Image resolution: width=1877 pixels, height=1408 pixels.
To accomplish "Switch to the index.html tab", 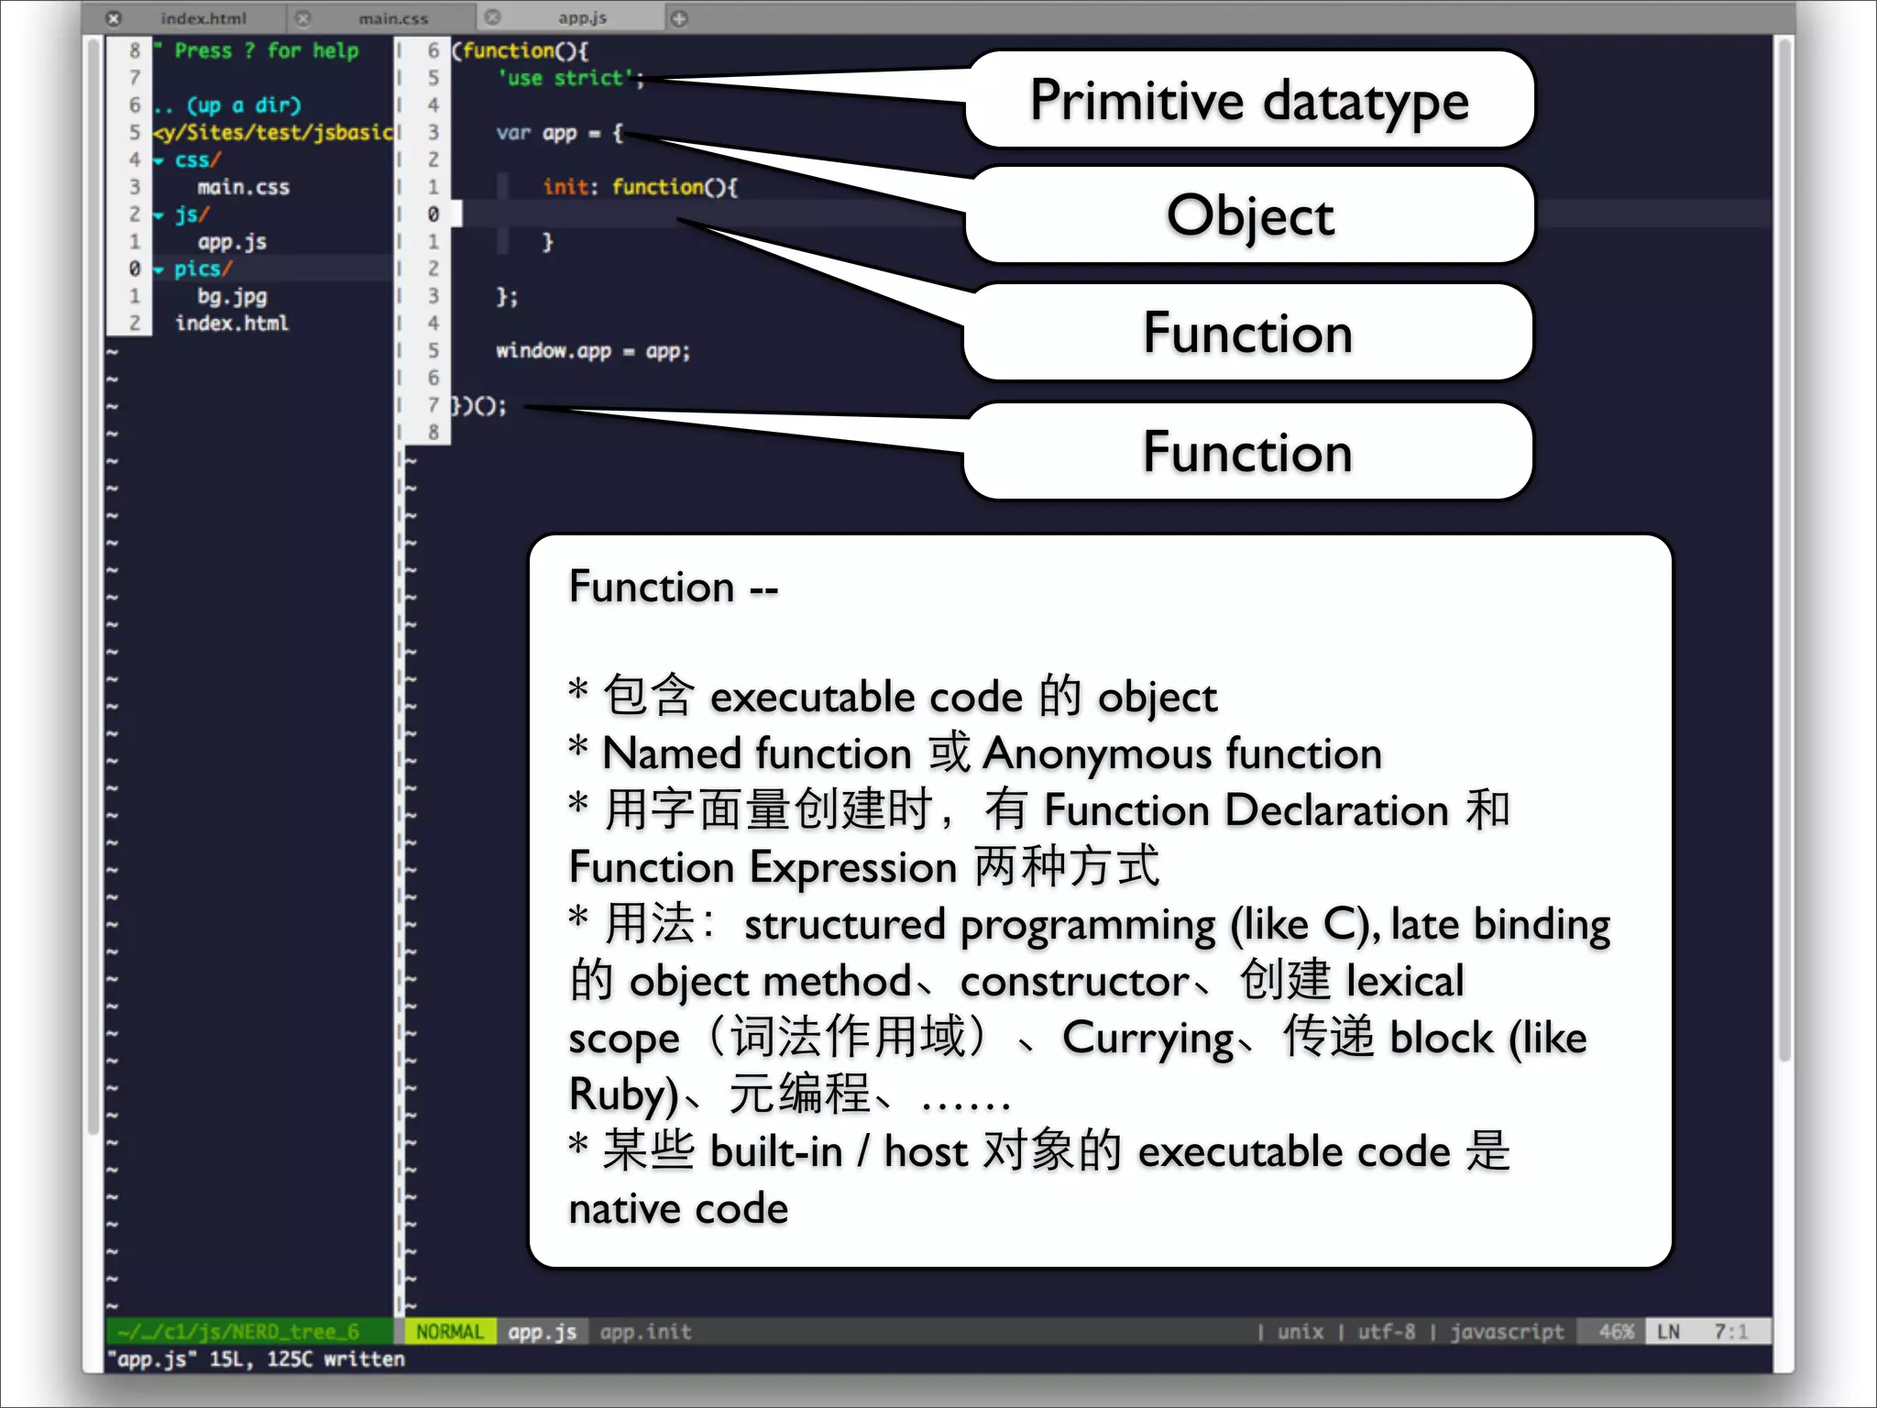I will click(203, 18).
